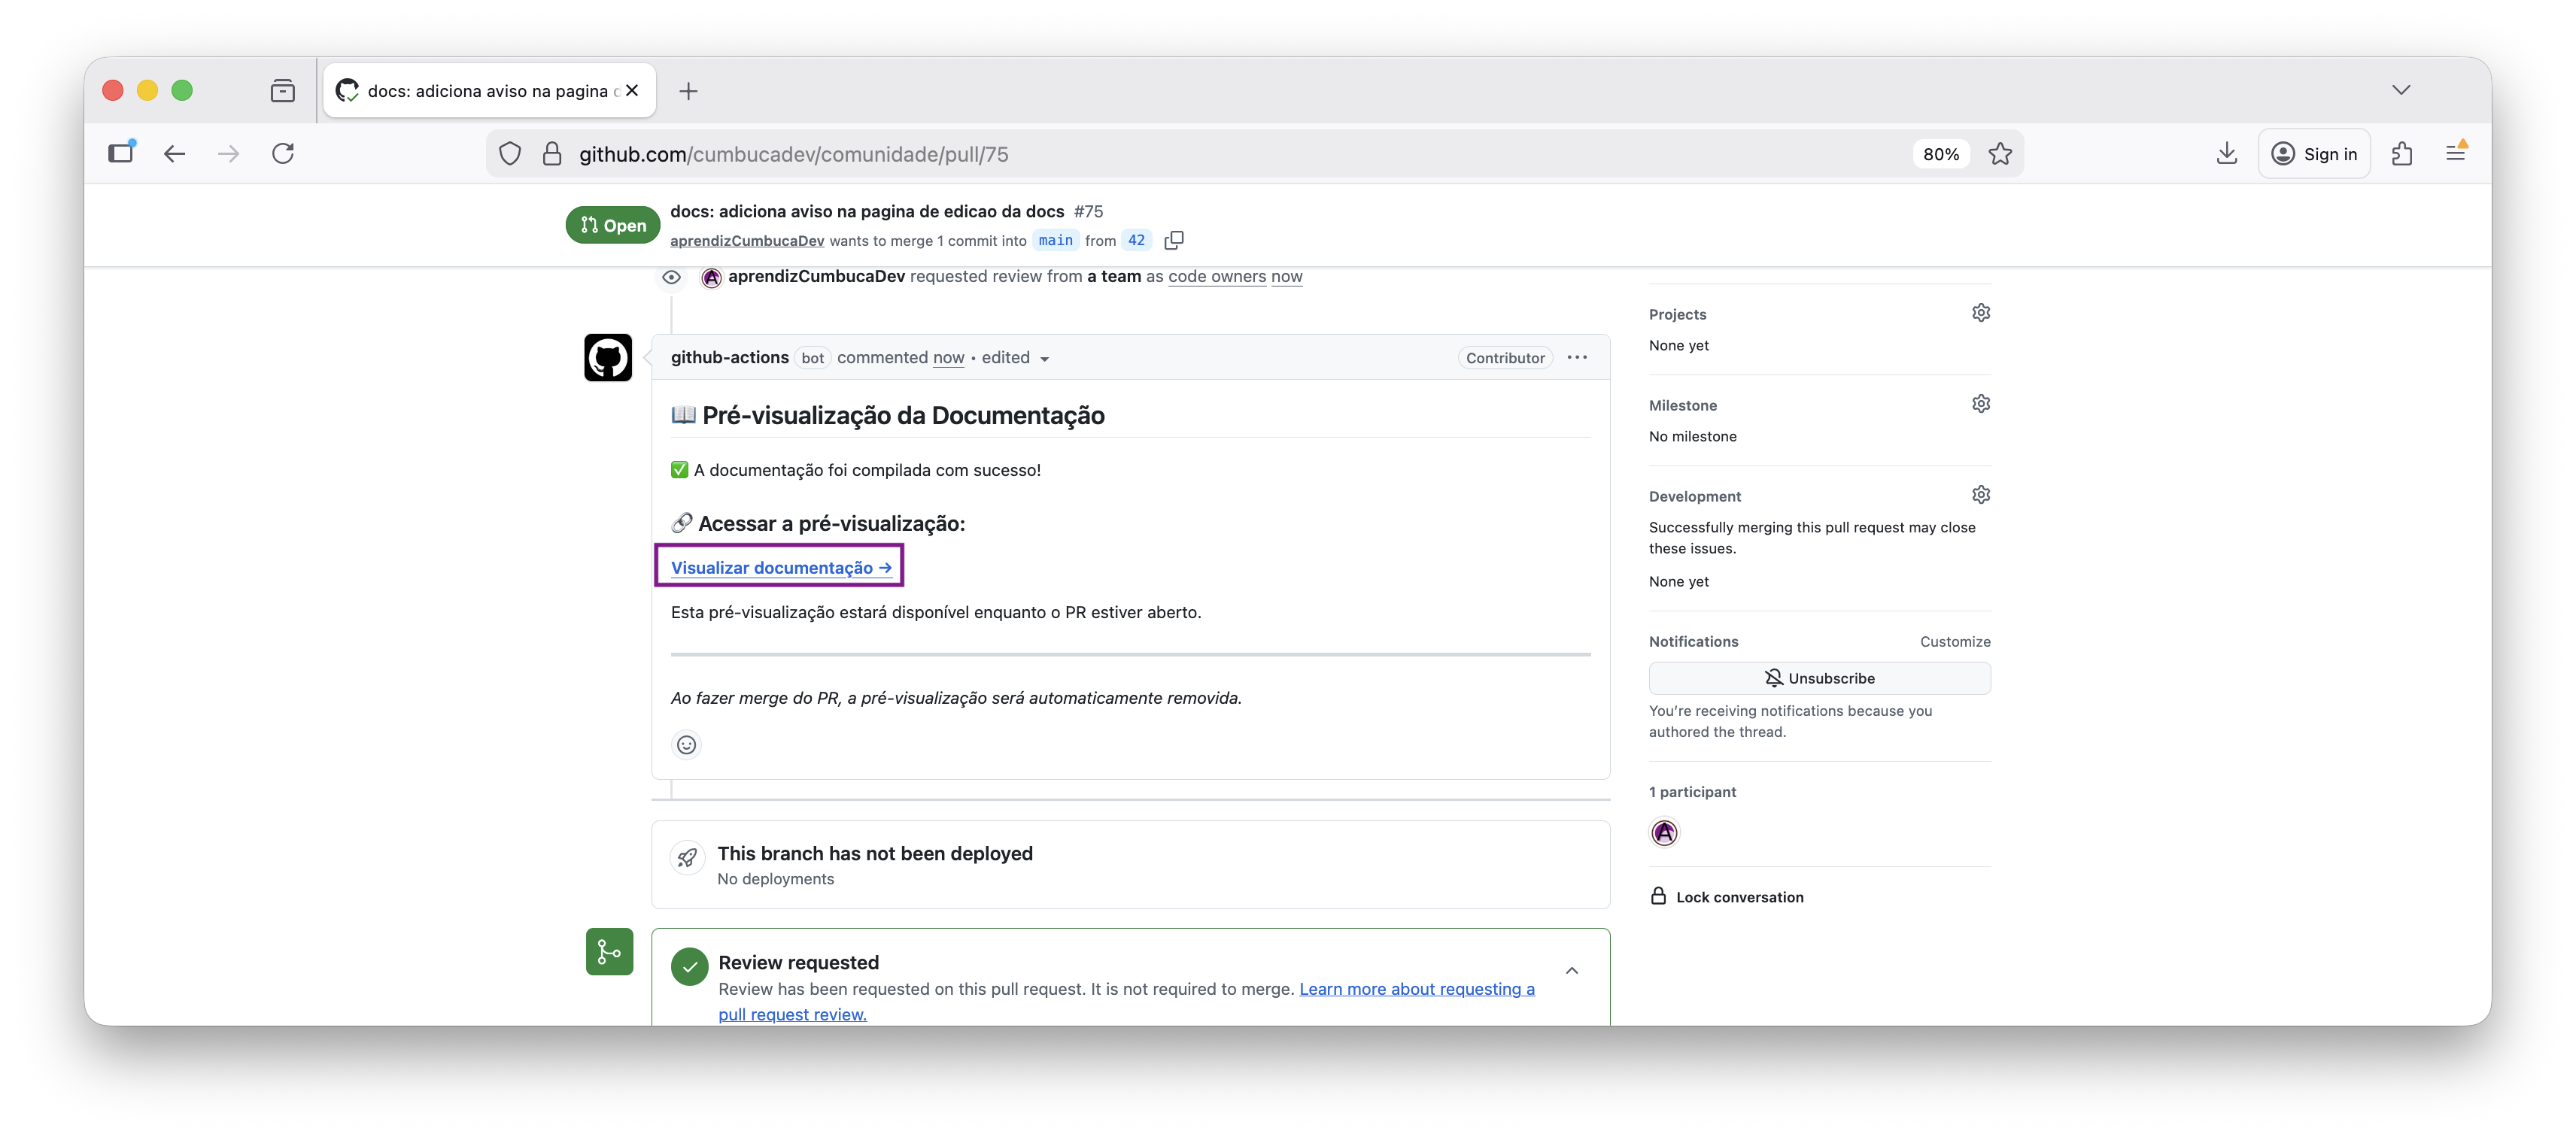This screenshot has height=1137, width=2576.
Task: List all tabs with the chevron
Action: tap(2401, 90)
